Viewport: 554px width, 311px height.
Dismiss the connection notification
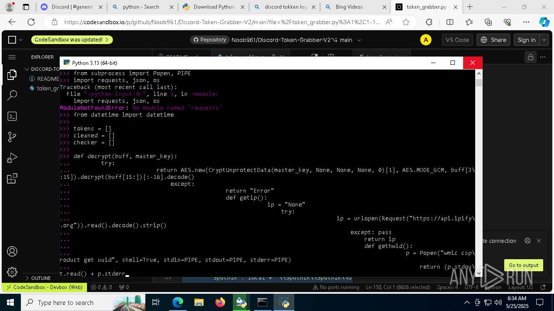539,241
